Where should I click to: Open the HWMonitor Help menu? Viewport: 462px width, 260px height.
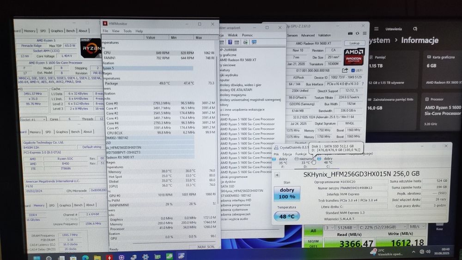coord(139,31)
